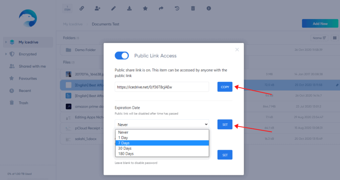Click the Demo Folder folder icon

pos(68,50)
